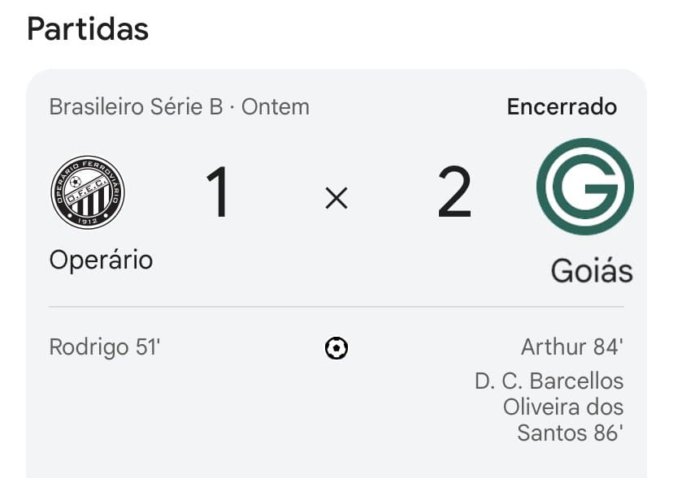Click the 84' minute next to Arthur

coord(608,347)
